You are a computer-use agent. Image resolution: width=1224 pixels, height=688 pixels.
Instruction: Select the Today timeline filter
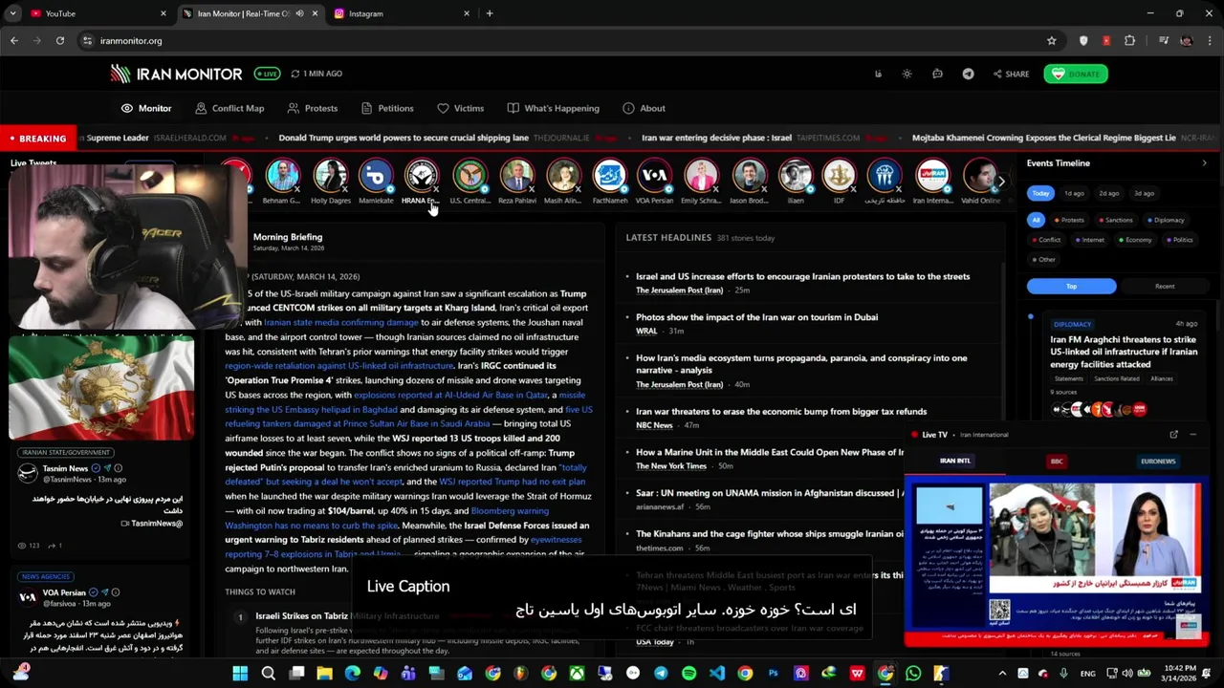tap(1040, 193)
